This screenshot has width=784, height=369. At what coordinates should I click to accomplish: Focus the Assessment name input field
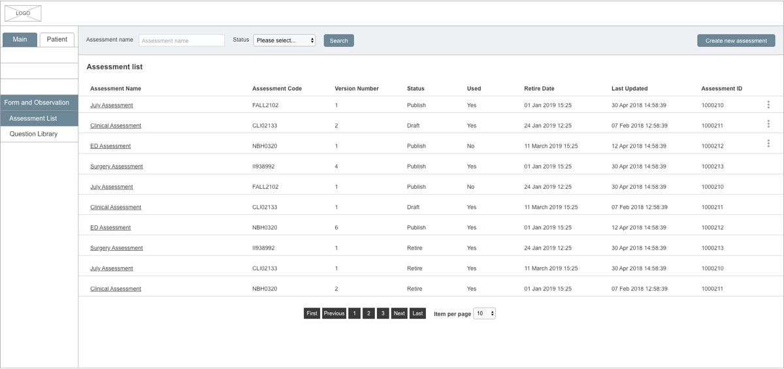pyautogui.click(x=182, y=40)
